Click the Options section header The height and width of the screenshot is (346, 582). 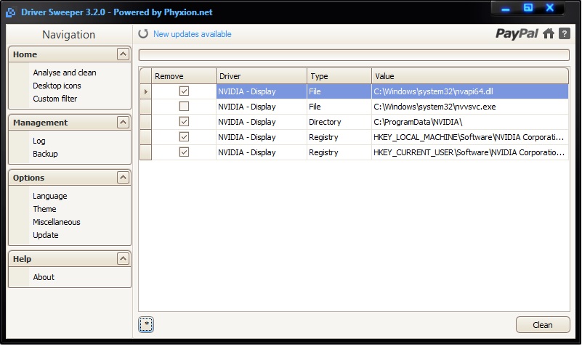tap(70, 178)
